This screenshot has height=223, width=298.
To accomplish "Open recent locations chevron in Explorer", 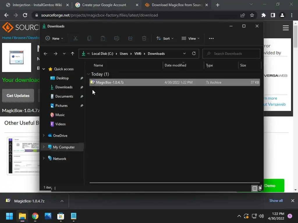I will [64, 54].
